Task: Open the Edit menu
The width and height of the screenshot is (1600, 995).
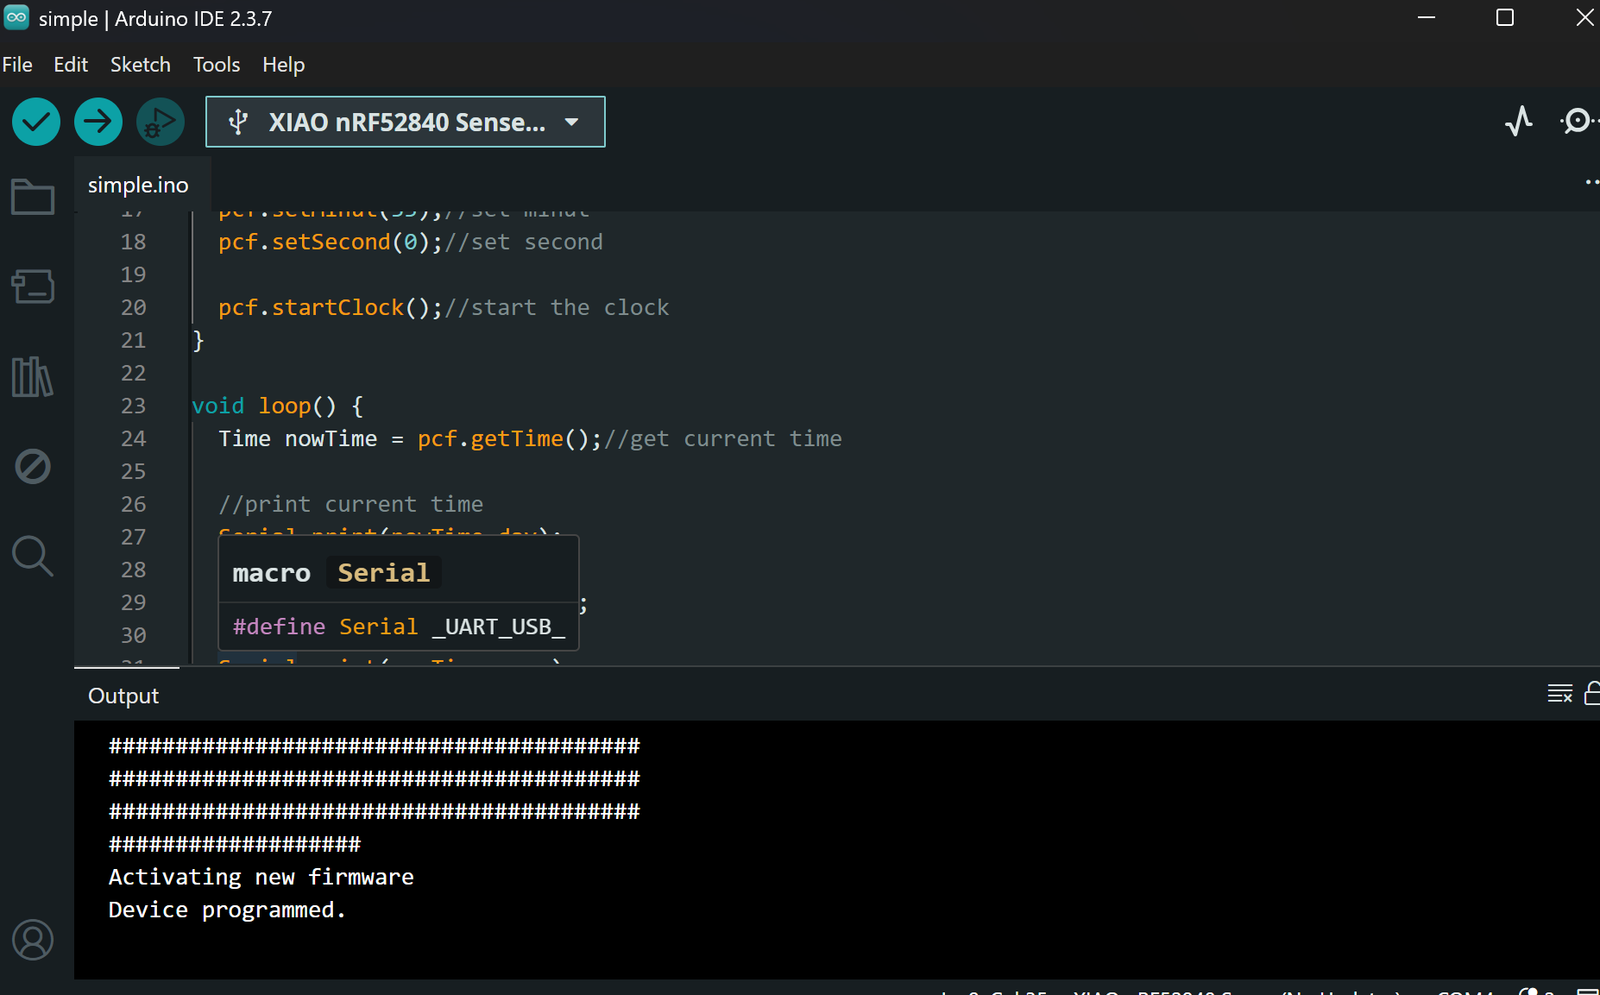Action: click(71, 65)
